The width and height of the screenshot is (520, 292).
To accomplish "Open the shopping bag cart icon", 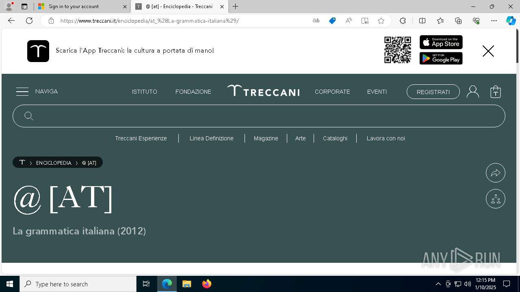I will pyautogui.click(x=496, y=92).
